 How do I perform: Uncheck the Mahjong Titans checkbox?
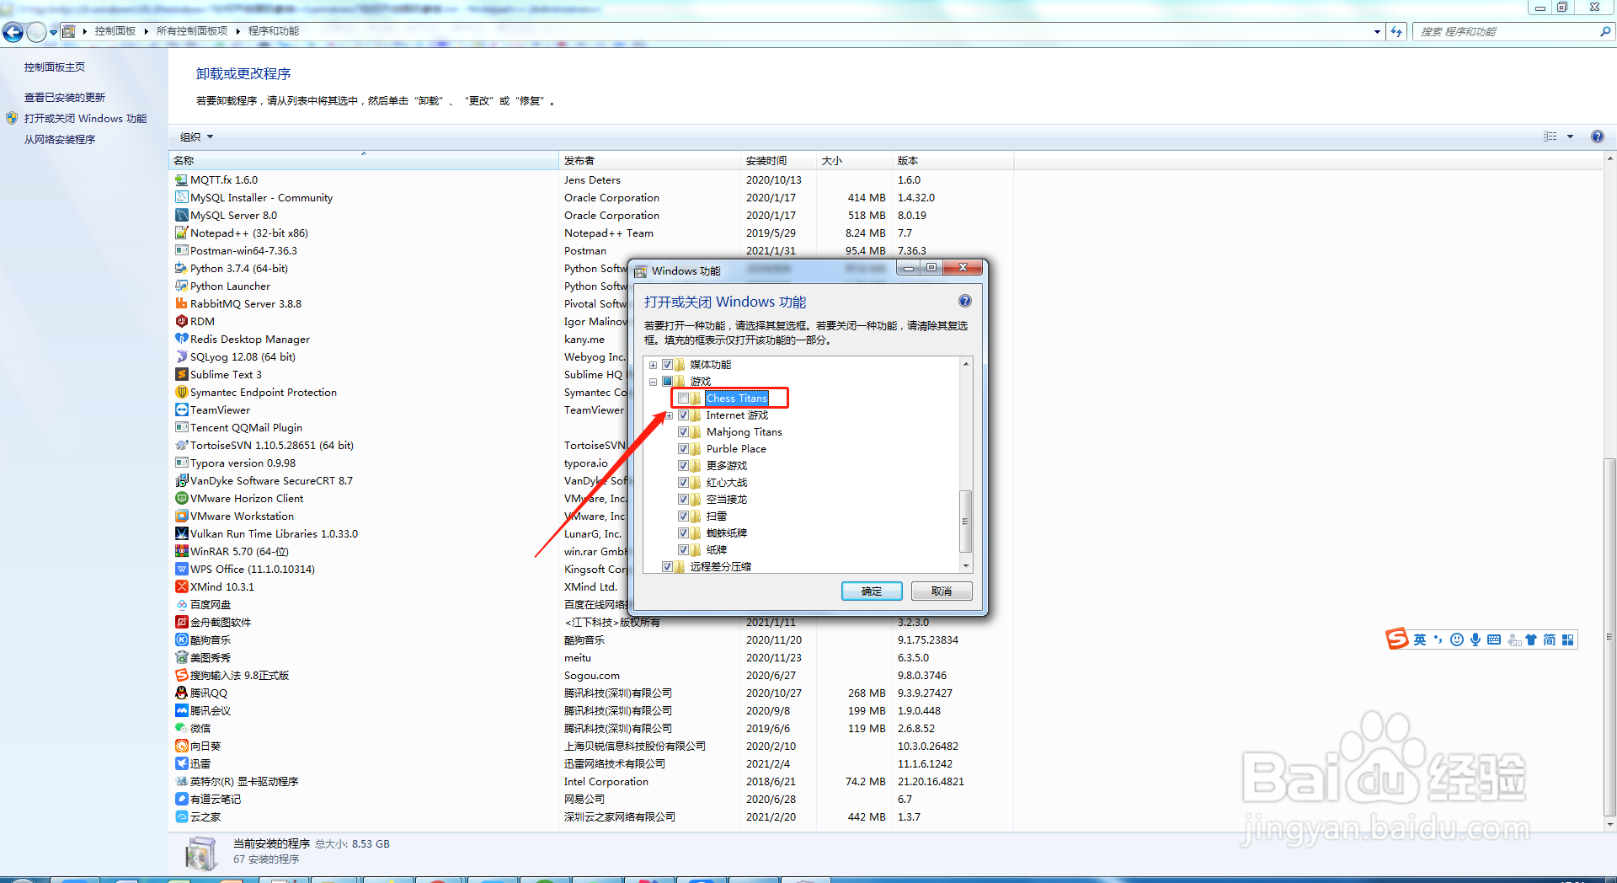tap(683, 432)
